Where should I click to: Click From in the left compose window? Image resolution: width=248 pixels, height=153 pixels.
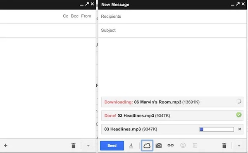pyautogui.click(x=86, y=16)
